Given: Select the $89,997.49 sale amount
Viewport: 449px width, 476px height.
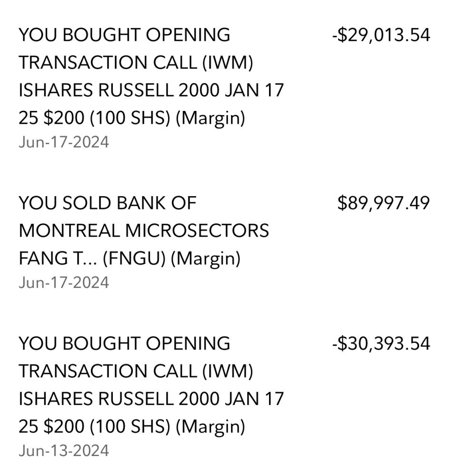Looking at the screenshot, I should [x=384, y=203].
